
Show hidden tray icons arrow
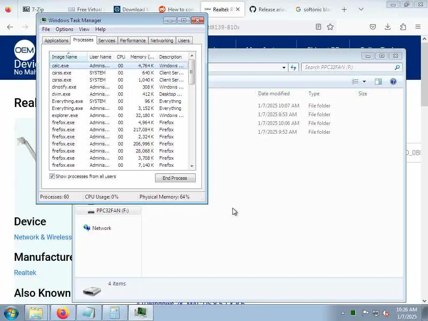343,313
